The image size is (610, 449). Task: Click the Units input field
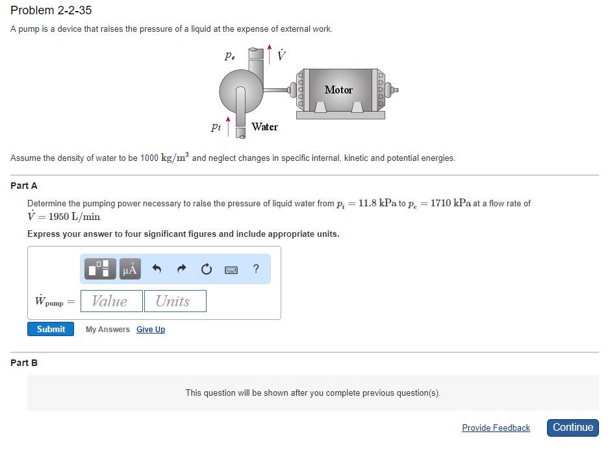click(x=175, y=300)
